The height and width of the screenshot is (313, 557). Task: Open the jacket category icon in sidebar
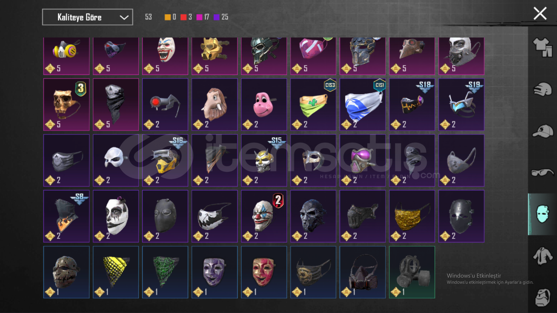(x=542, y=256)
